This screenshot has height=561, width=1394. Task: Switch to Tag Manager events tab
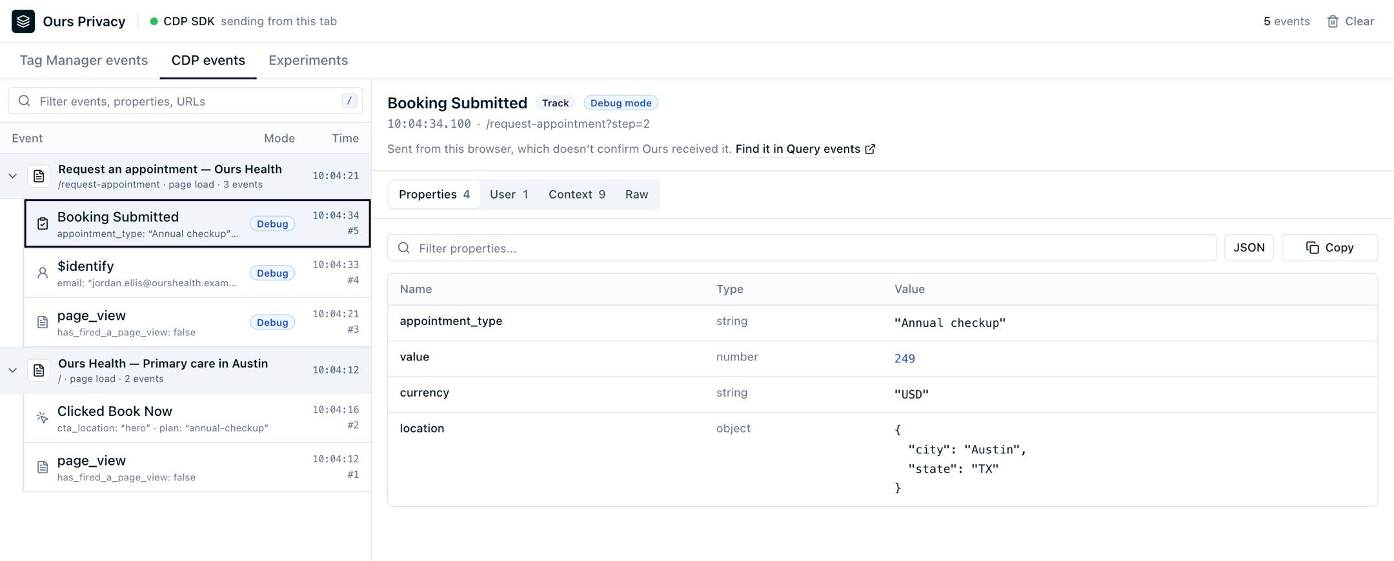pos(84,61)
